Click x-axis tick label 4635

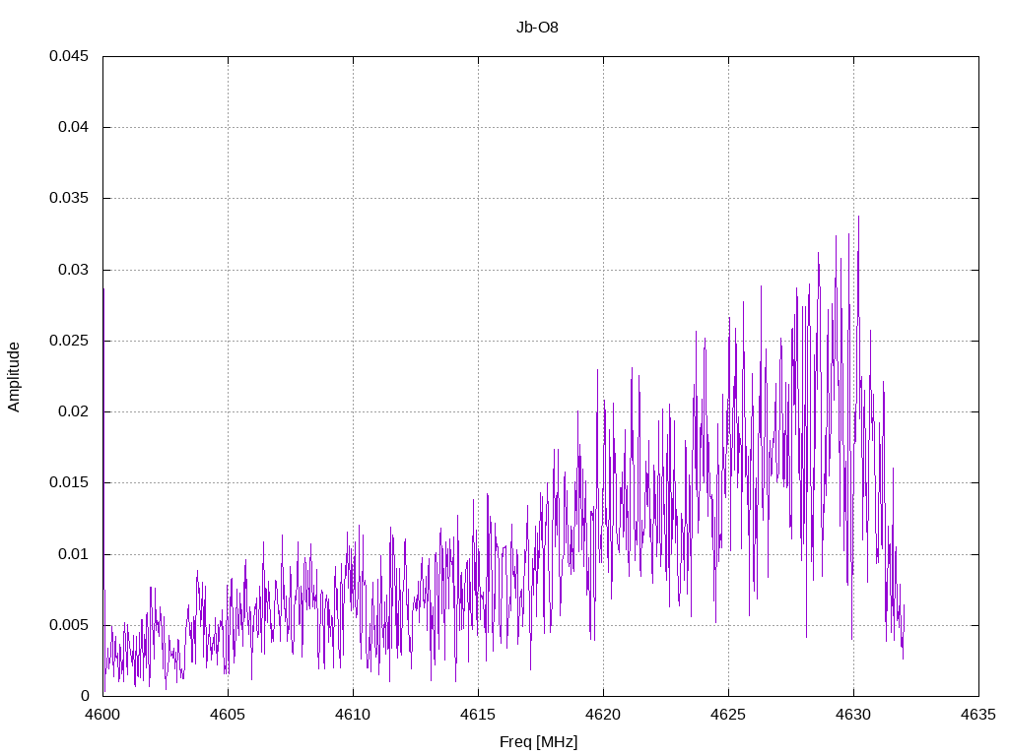978,715
